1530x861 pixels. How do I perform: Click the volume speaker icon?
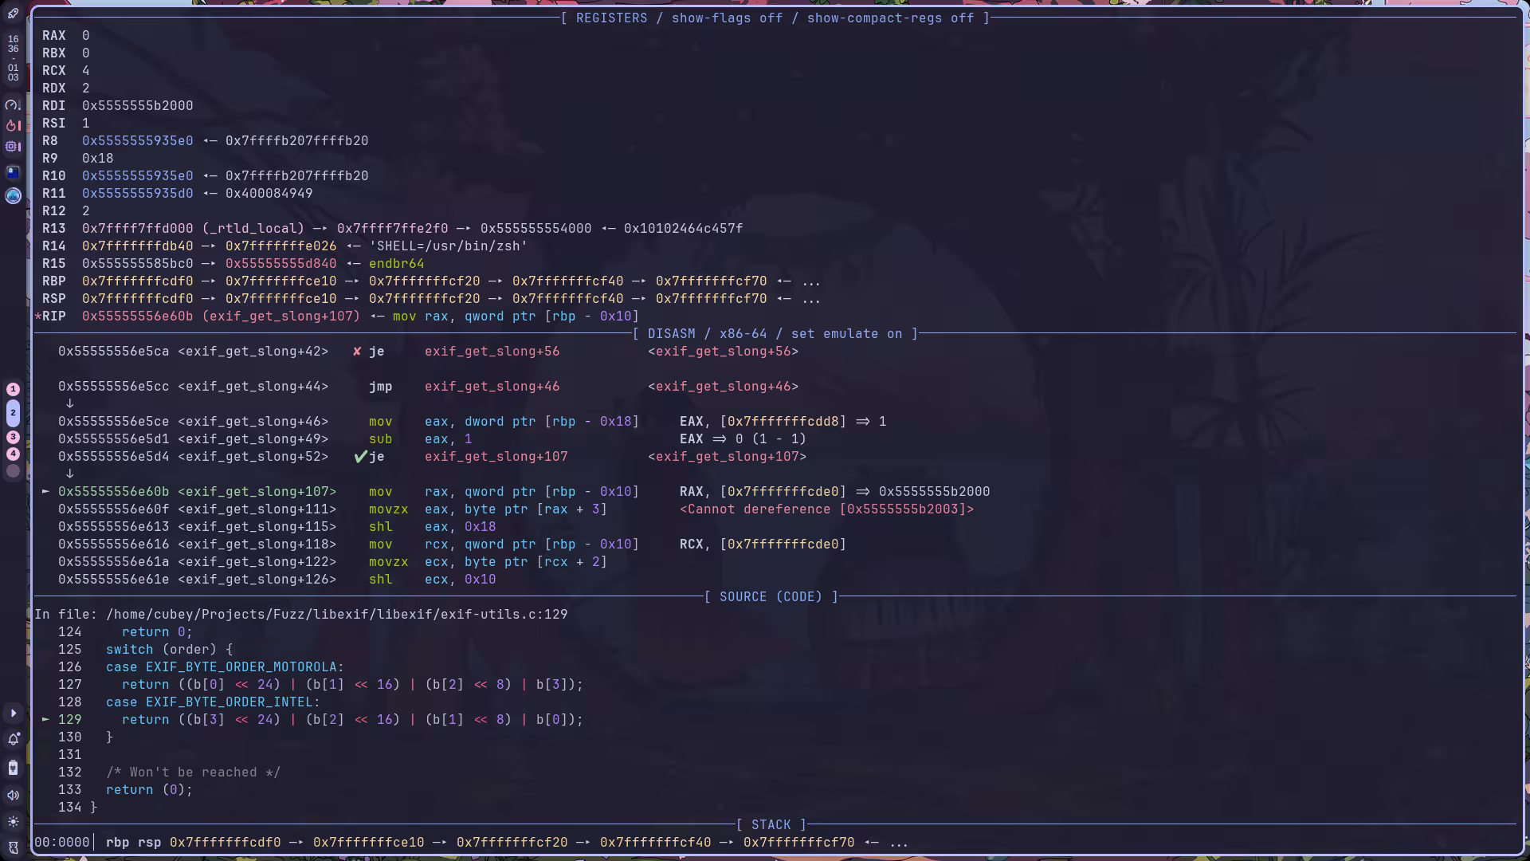pyautogui.click(x=13, y=795)
